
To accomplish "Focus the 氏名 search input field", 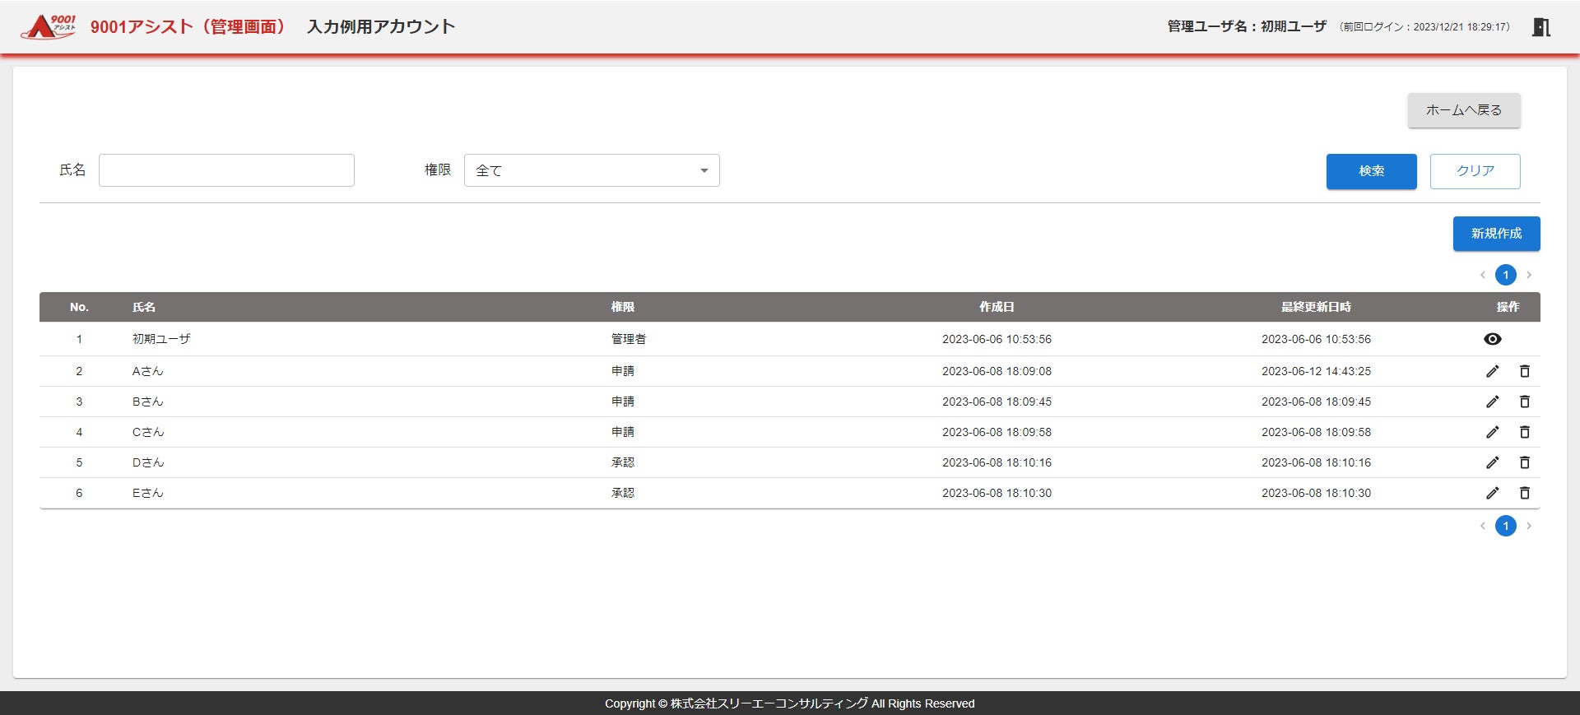I will pyautogui.click(x=226, y=170).
